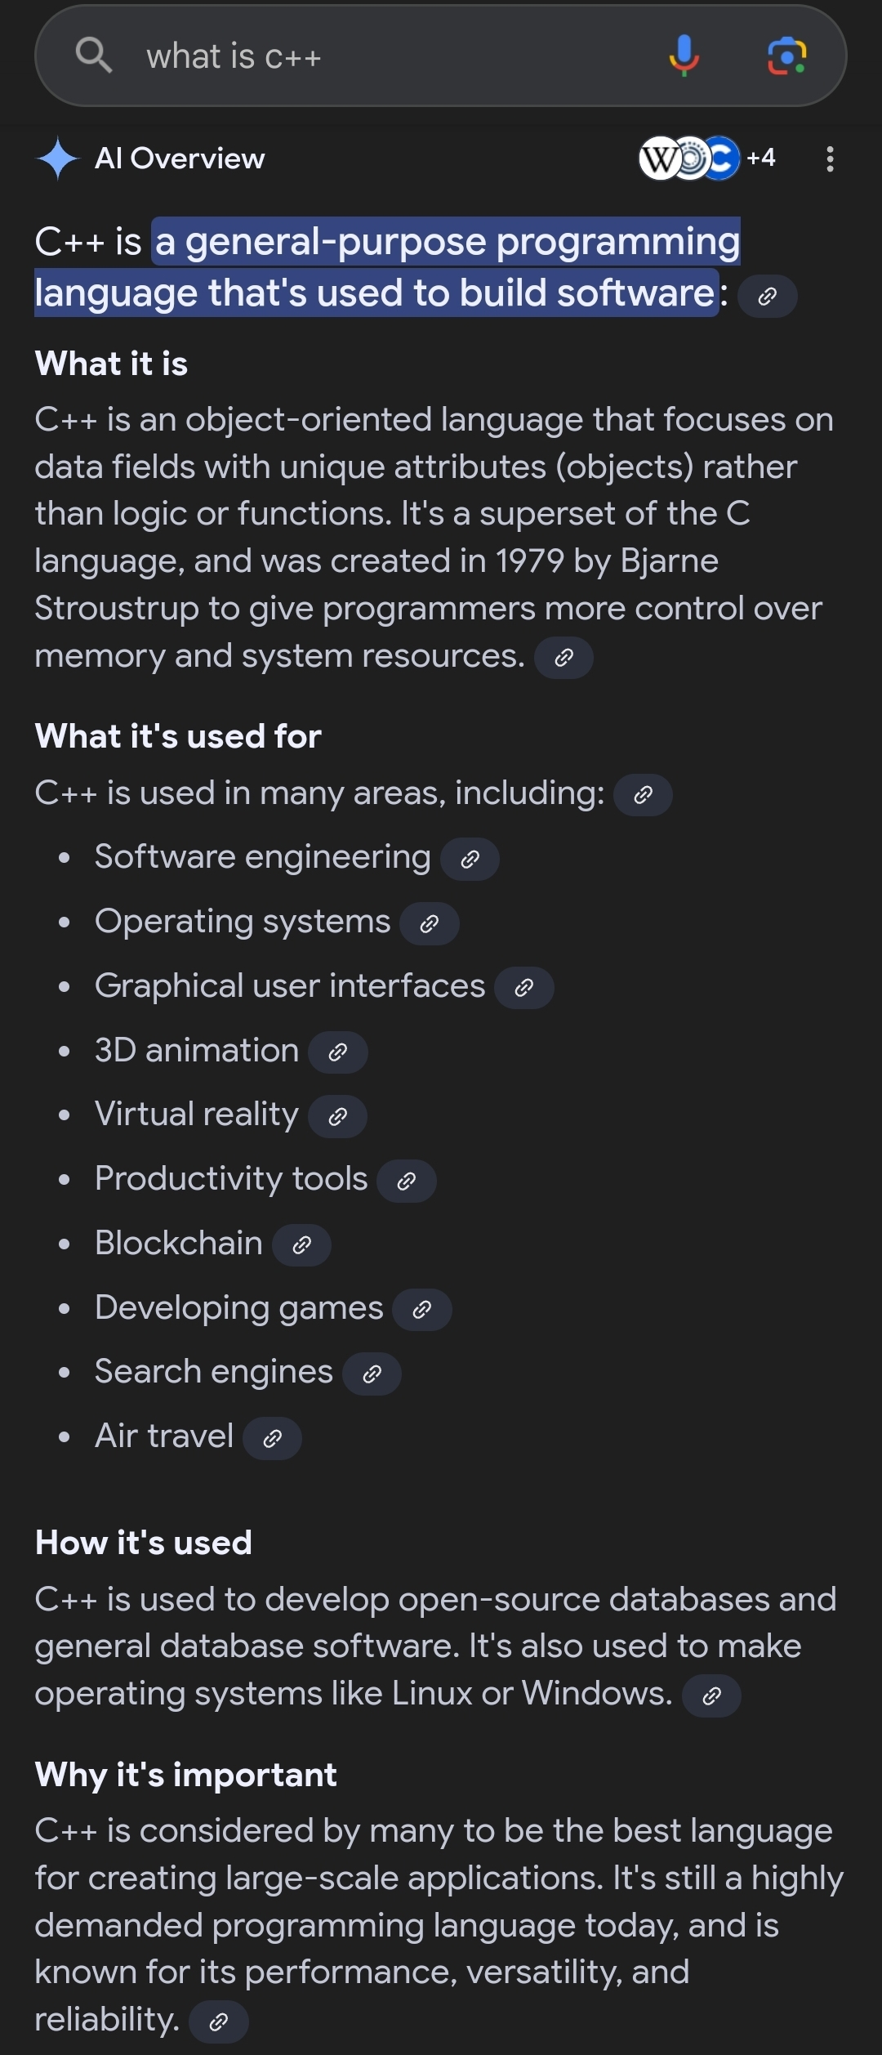Tap the AI Overview sparkle icon

[x=58, y=159]
